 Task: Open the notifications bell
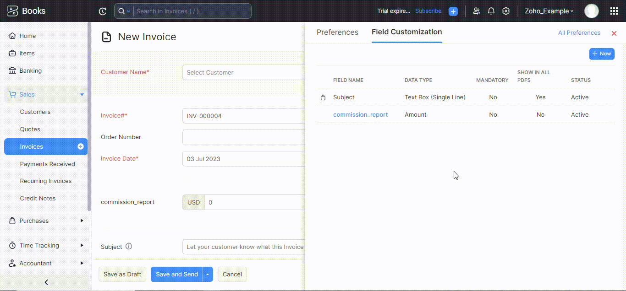tap(491, 11)
